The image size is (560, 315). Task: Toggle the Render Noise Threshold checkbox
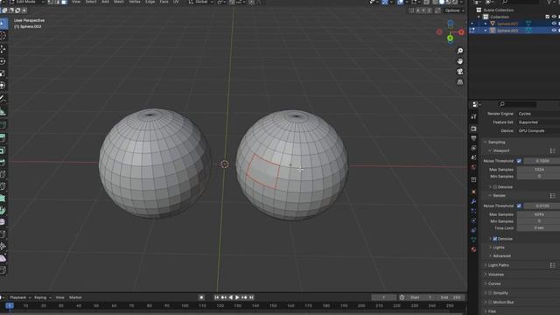pyautogui.click(x=519, y=206)
